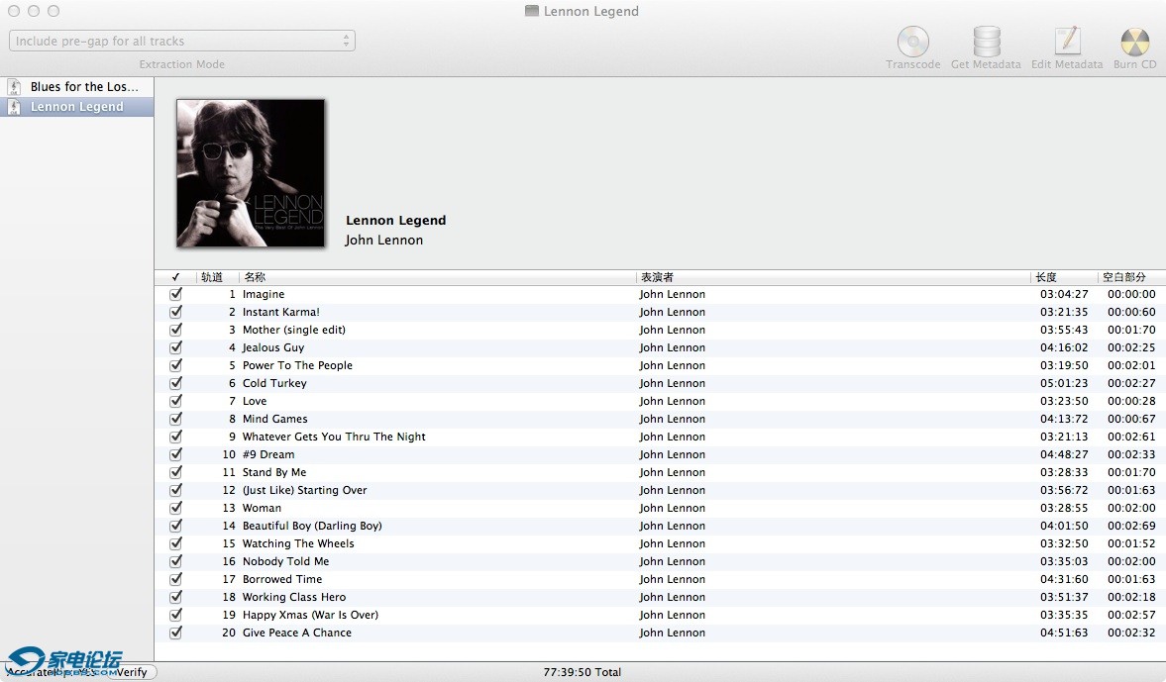Click the file icon beside Blues for the Los…
1166x682 pixels.
15,87
